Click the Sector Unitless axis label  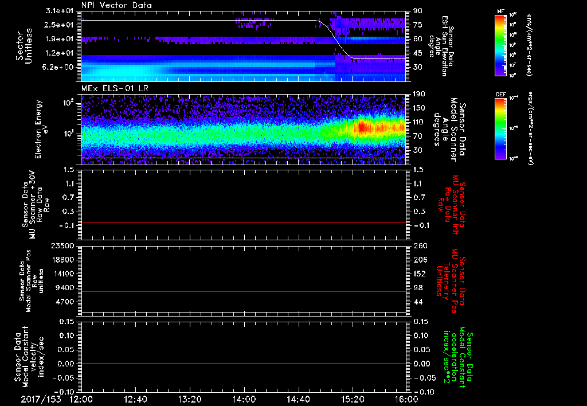[23, 46]
